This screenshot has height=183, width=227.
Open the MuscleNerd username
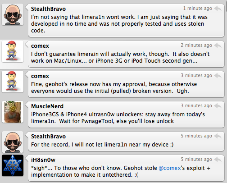coord(47,106)
